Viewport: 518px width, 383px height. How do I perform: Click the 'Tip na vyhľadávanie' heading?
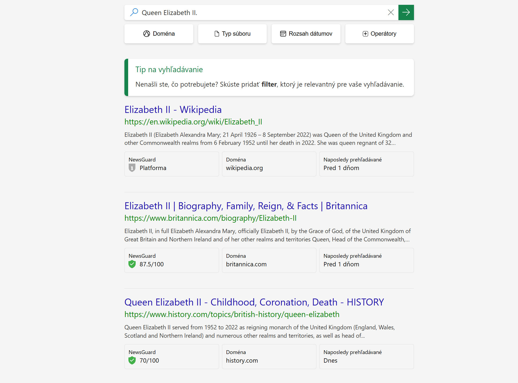point(169,69)
